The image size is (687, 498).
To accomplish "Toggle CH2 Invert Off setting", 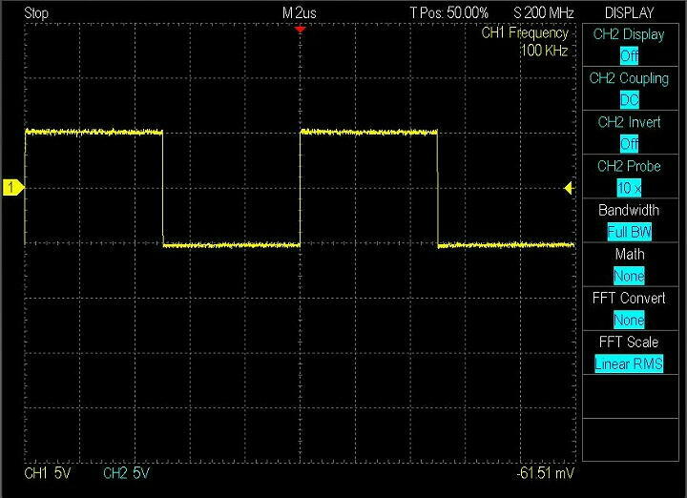I will 629,144.
